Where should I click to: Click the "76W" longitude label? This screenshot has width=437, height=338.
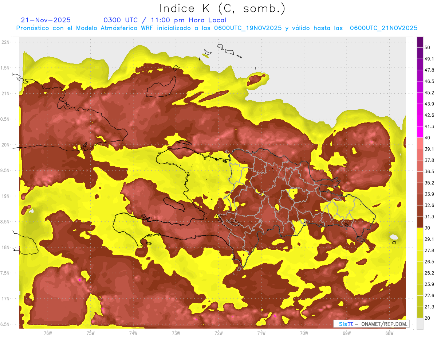pos(48,333)
